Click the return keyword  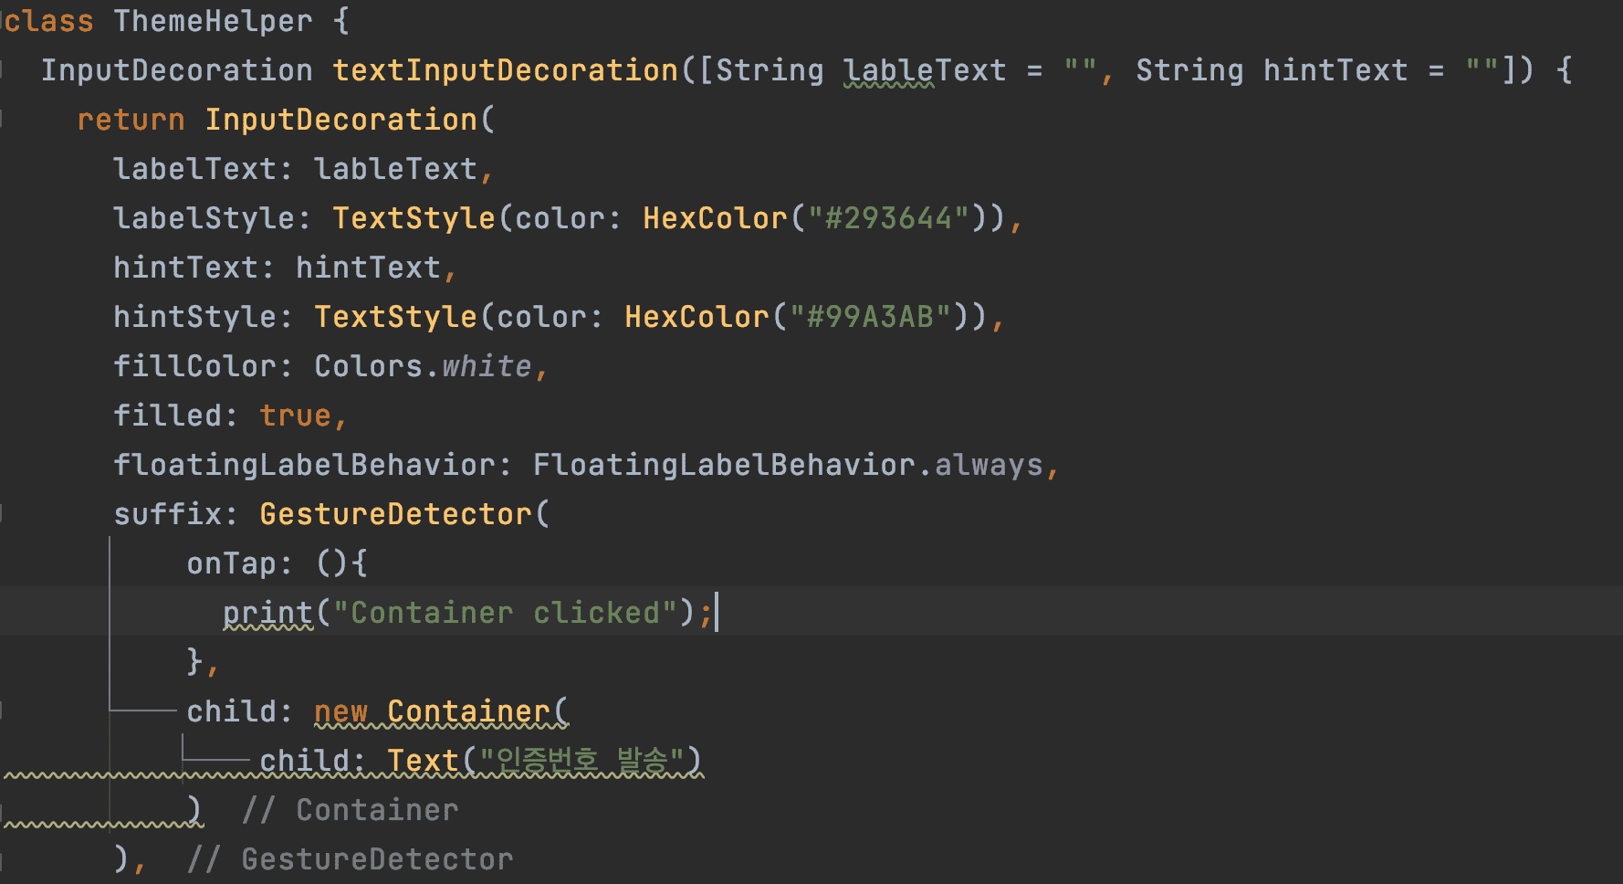pyautogui.click(x=131, y=120)
